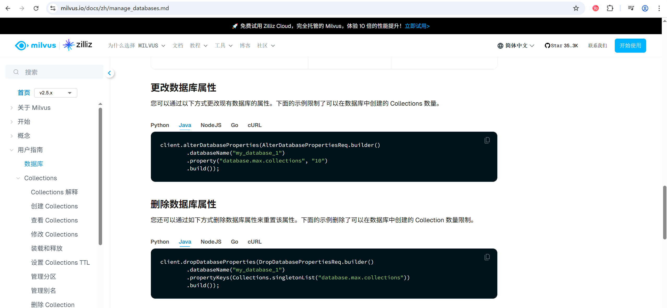This screenshot has height=308, width=667.
Task: Open the browser extensions icon
Action: [x=610, y=8]
